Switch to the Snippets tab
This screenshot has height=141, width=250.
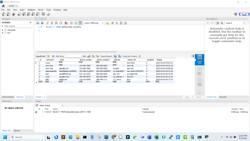[223, 97]
